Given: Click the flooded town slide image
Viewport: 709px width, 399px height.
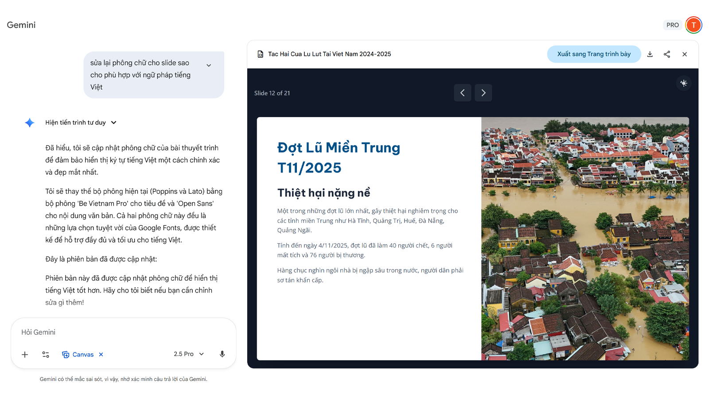Looking at the screenshot, I should coord(585,239).
